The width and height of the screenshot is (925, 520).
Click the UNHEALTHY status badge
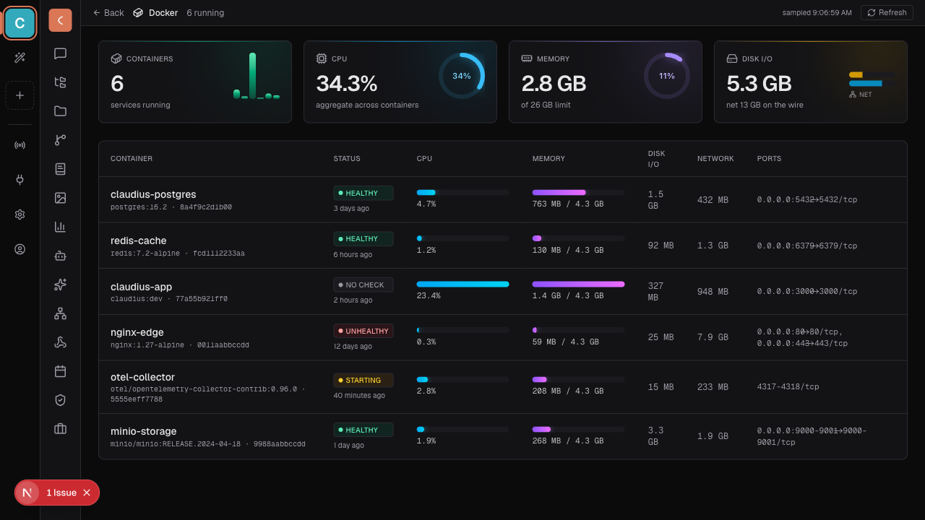(x=363, y=331)
